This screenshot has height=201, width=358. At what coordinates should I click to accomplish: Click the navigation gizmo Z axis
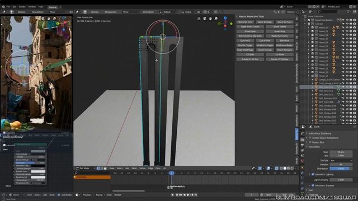point(225,18)
